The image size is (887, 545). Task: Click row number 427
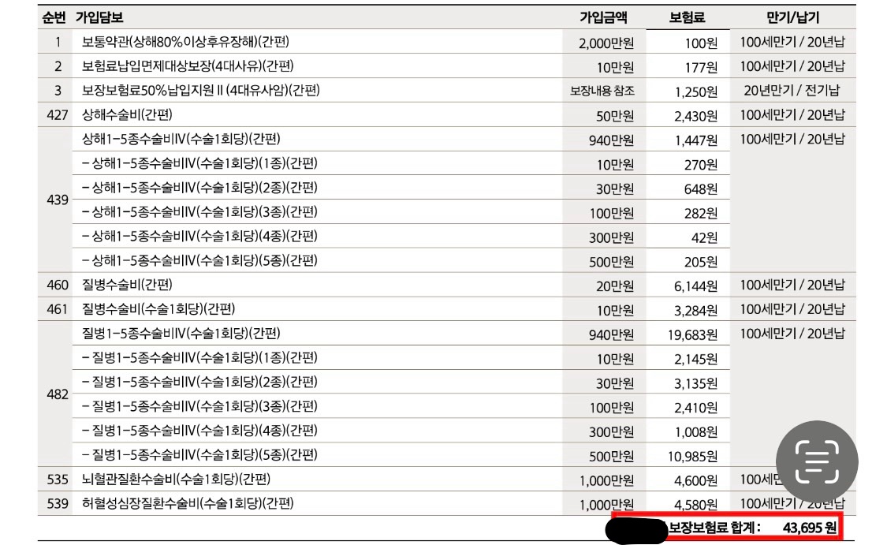click(58, 115)
